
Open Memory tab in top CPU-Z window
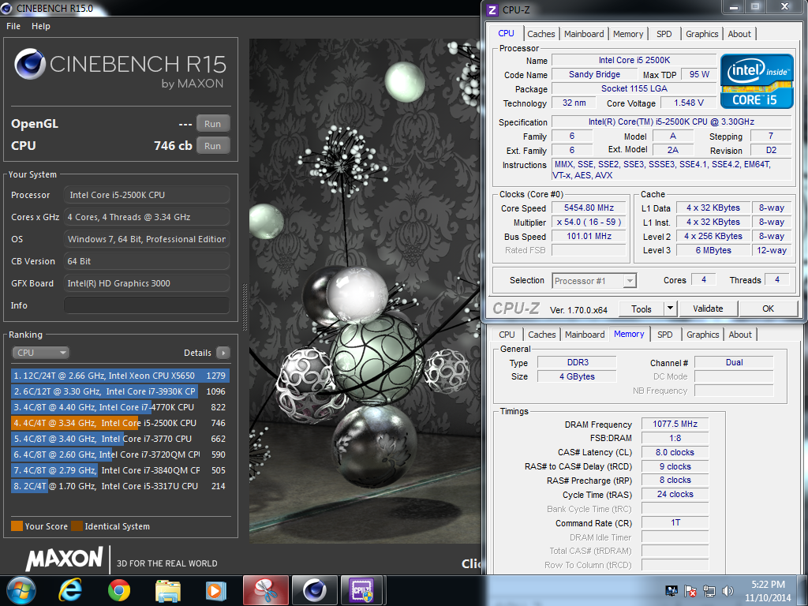pyautogui.click(x=628, y=34)
